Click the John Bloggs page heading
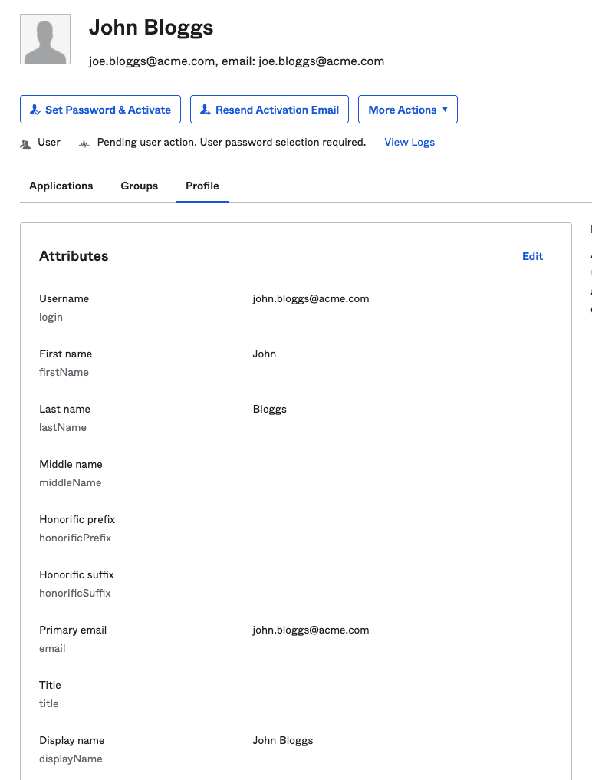The width and height of the screenshot is (592, 780). point(151,28)
